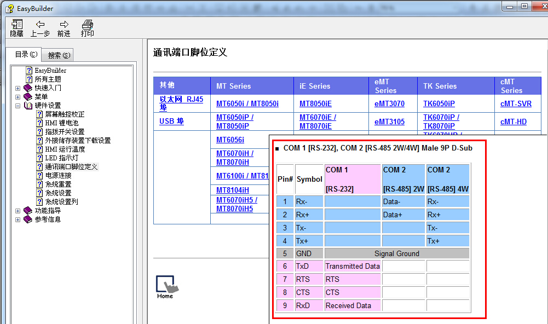Select the 所有主题 tree entry
The height and width of the screenshot is (324, 548).
click(x=48, y=79)
